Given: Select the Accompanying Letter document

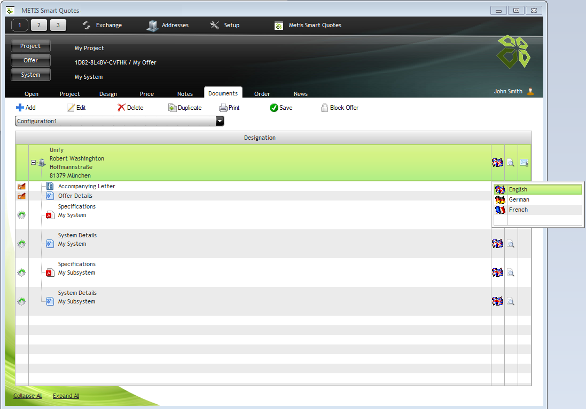Looking at the screenshot, I should 87,186.
